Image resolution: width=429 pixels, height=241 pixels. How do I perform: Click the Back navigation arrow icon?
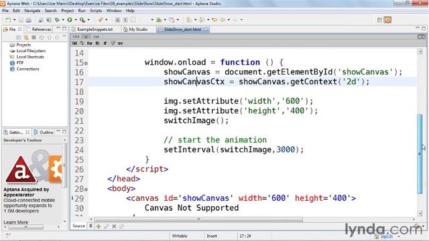[223, 19]
